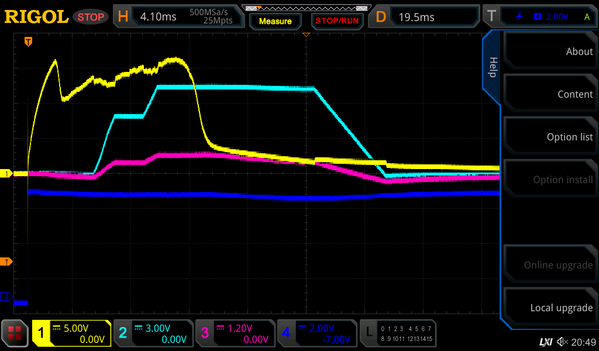Open horizontal timebase 4.10ms settings
This screenshot has height=351, width=599.
pos(178,17)
